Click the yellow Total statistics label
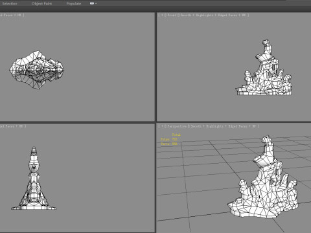 (x=176, y=135)
